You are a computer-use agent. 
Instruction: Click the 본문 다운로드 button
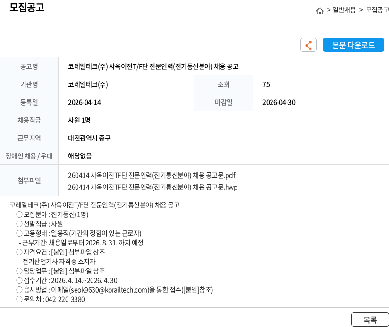coord(353,45)
